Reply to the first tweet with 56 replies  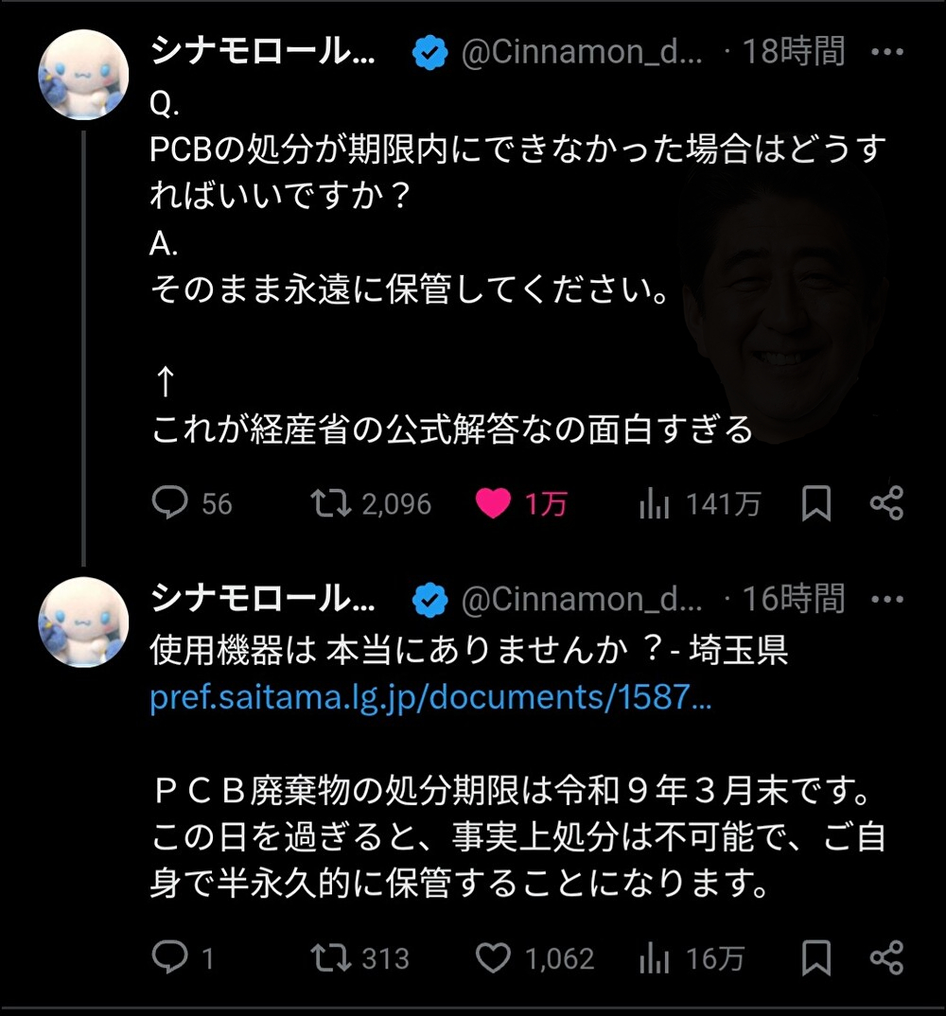pos(170,503)
